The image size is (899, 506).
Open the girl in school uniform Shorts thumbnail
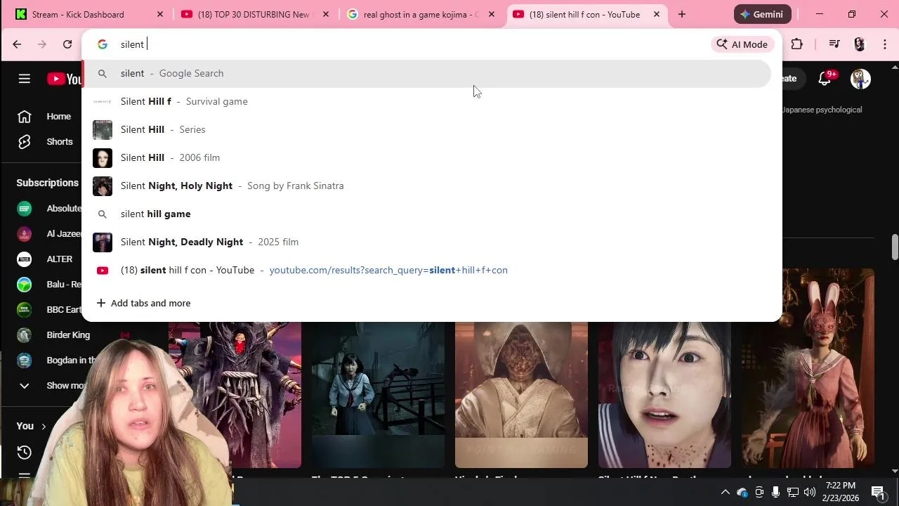tap(378, 395)
